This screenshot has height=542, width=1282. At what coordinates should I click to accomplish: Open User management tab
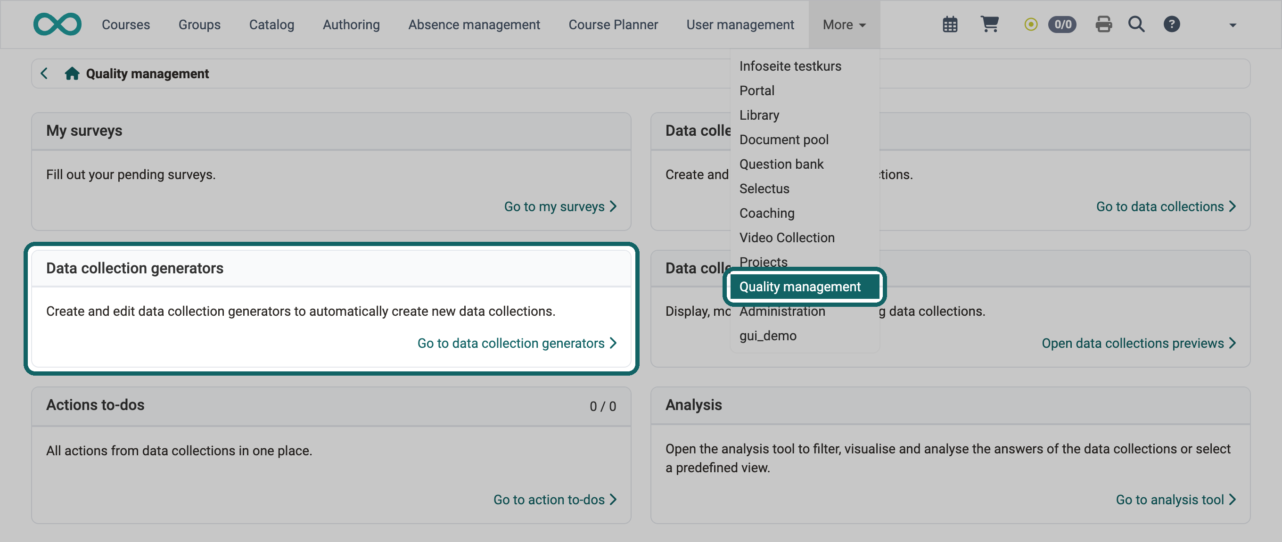[740, 25]
